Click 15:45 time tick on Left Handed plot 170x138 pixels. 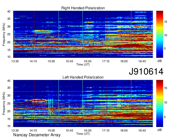69,130
